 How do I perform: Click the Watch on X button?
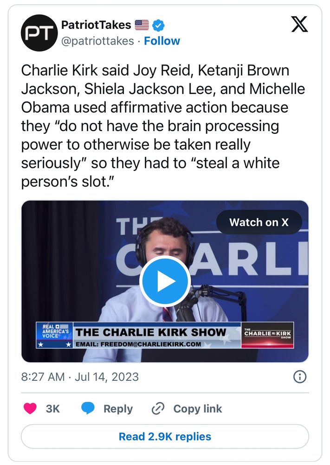[x=259, y=222]
